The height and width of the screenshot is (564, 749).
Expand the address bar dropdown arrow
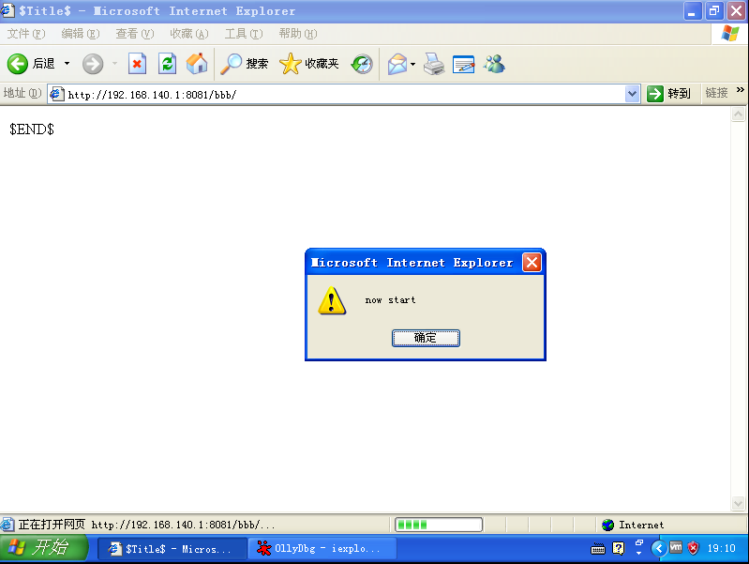[632, 94]
